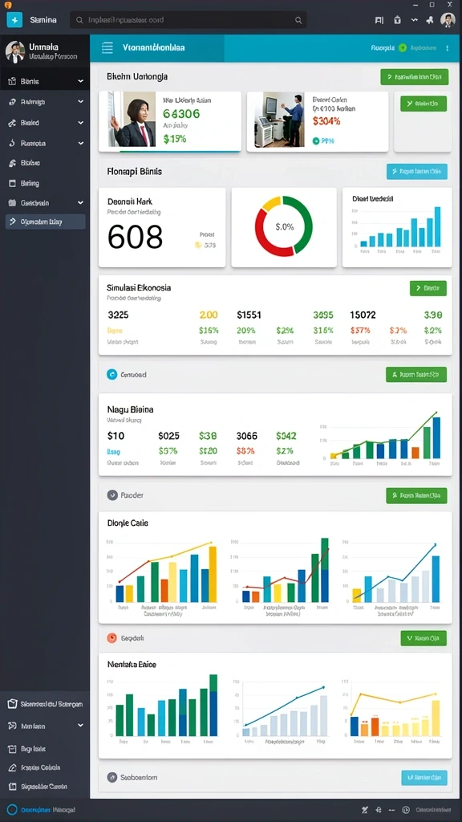Click the blue button beside Flonapi Bianis heading
Viewport: 462px width, 822px height.
[x=417, y=172]
